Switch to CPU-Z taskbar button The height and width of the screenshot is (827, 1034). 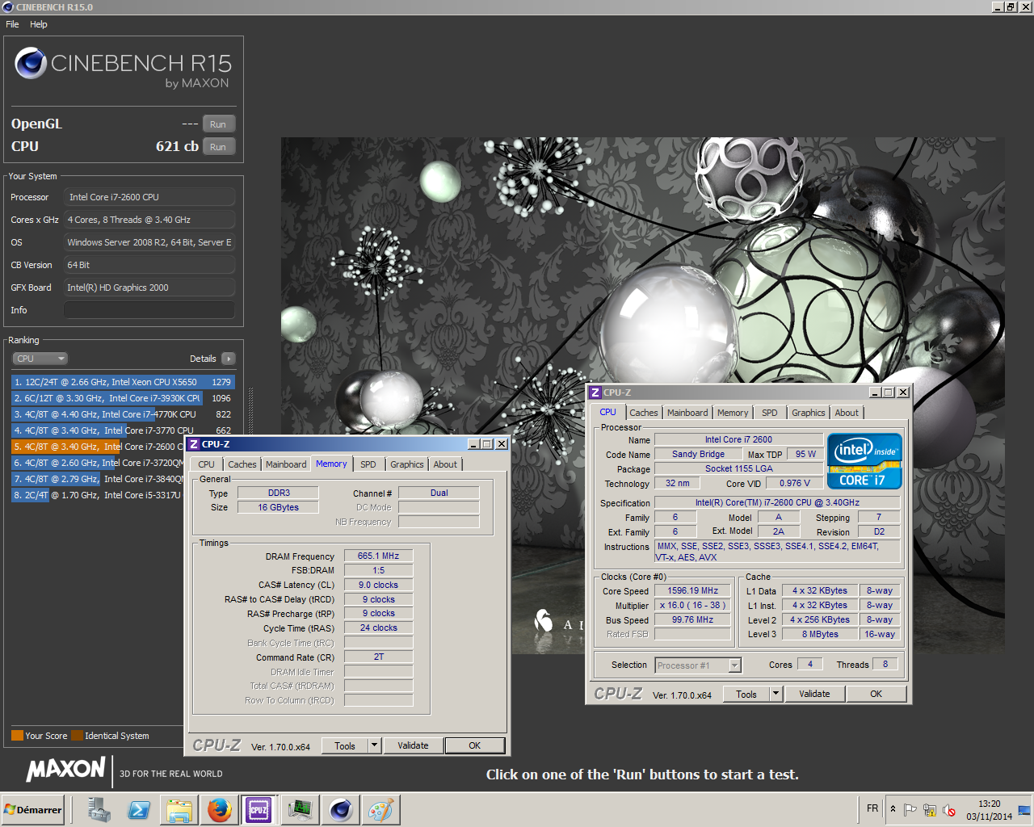point(258,810)
